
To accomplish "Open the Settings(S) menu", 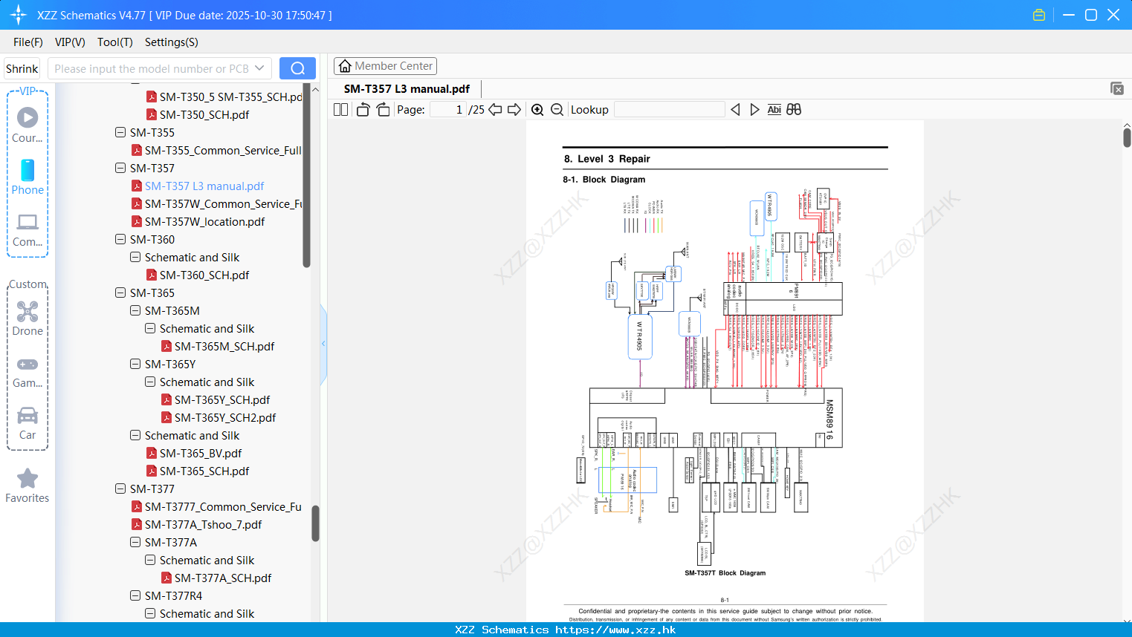I will [172, 42].
